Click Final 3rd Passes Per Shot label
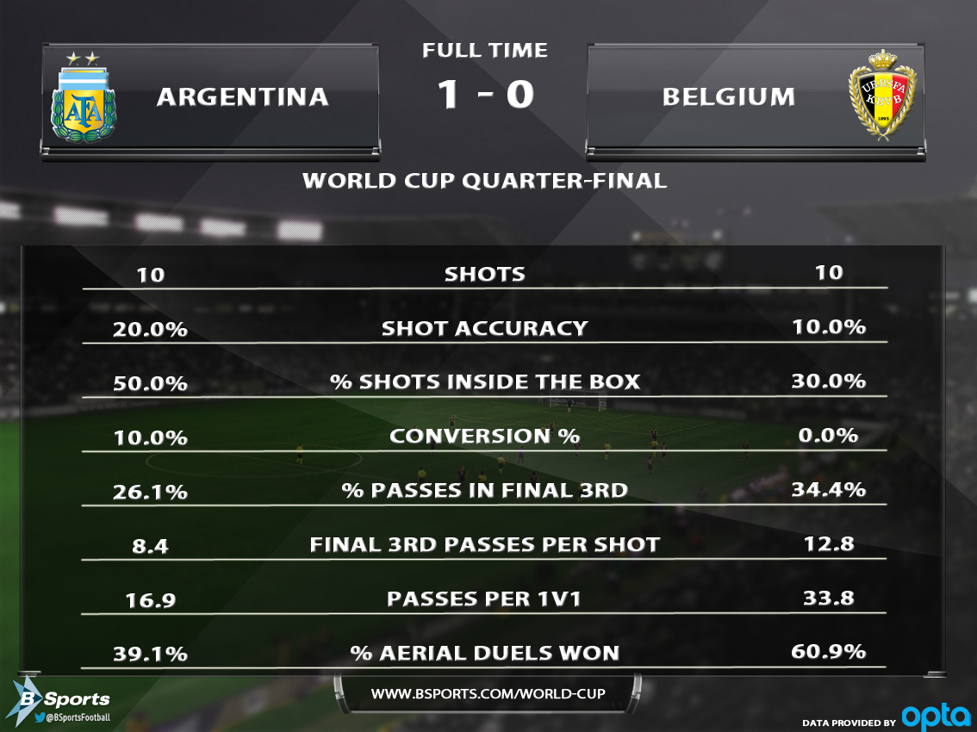 tap(485, 544)
